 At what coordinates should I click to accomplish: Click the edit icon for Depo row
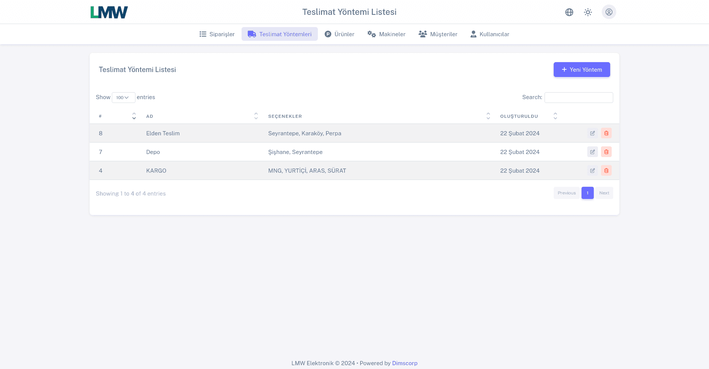point(592,152)
